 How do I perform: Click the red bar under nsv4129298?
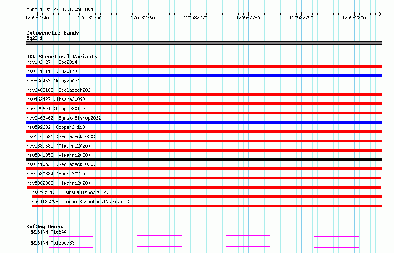pos(207,206)
